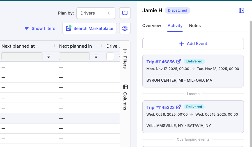The image size is (252, 147).
Task: Click the Overlapping events separator label
Action: 193,139
